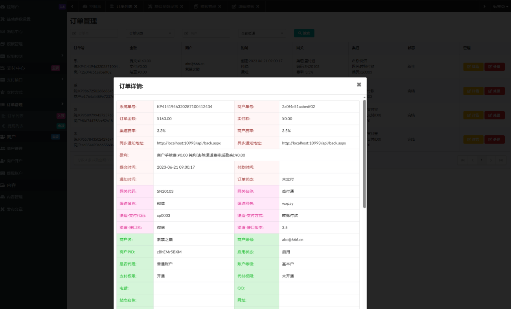Click the 基础参数设置 tools icon in the sidebar
Image resolution: width=511 pixels, height=309 pixels.
click(x=3, y=19)
